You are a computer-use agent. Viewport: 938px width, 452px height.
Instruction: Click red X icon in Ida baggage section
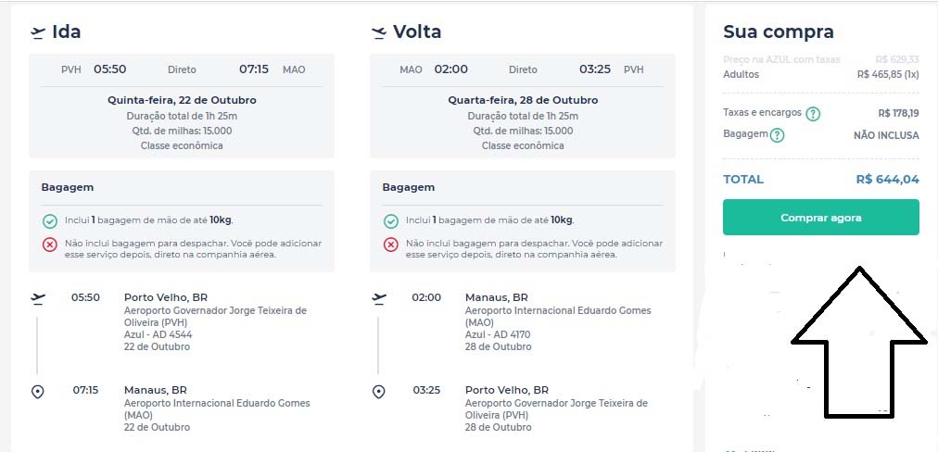coord(50,245)
